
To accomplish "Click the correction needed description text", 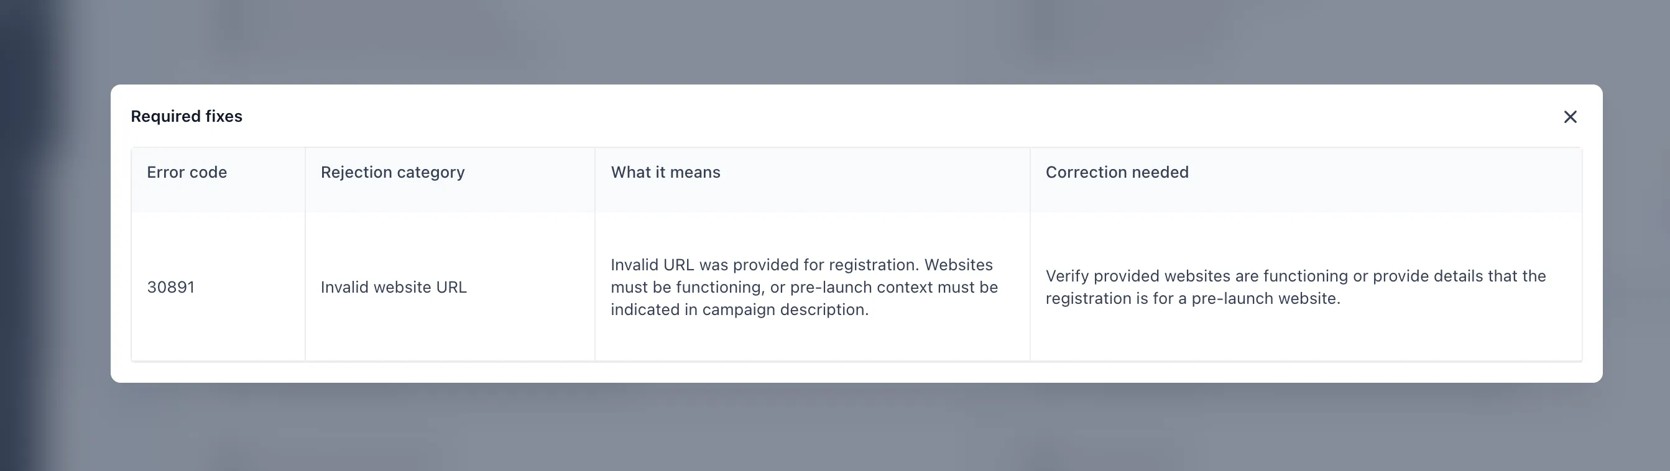I will (1295, 287).
